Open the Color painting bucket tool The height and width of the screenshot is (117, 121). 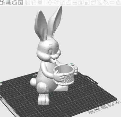[x=106, y=2]
